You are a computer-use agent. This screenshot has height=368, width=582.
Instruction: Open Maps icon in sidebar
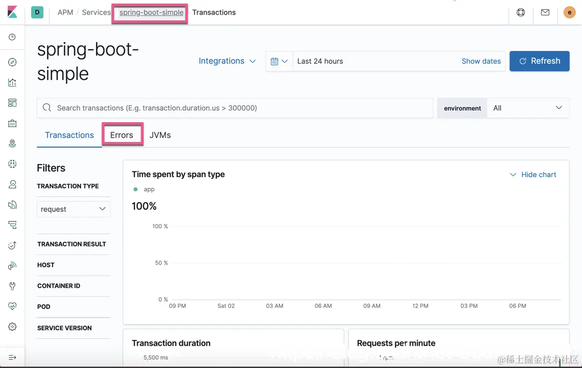[x=12, y=144]
